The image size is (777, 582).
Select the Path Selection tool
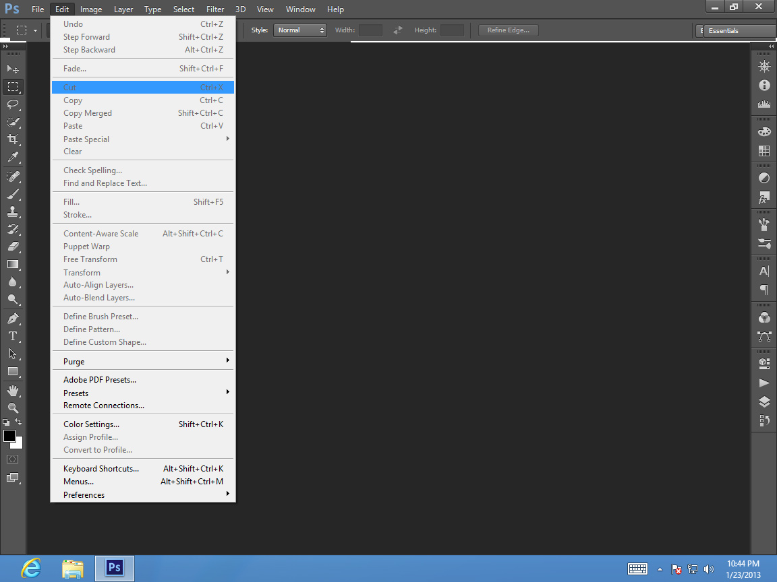click(13, 354)
